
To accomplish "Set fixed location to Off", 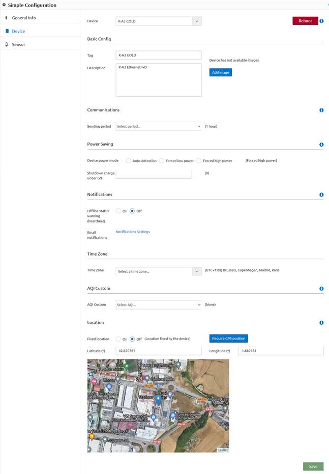I will [x=132, y=339].
